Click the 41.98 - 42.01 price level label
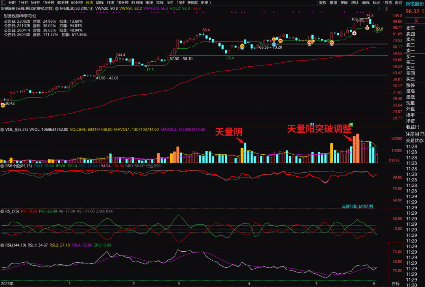 pos(107,78)
